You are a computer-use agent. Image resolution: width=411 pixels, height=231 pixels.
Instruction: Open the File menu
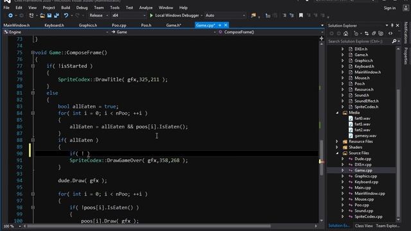coord(6,8)
